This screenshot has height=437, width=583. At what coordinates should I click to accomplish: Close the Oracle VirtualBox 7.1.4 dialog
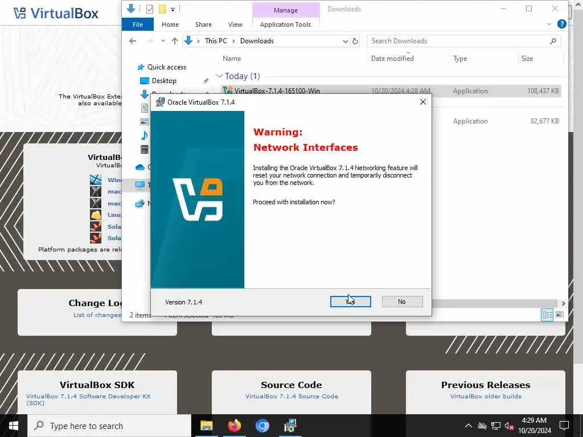tap(423, 102)
